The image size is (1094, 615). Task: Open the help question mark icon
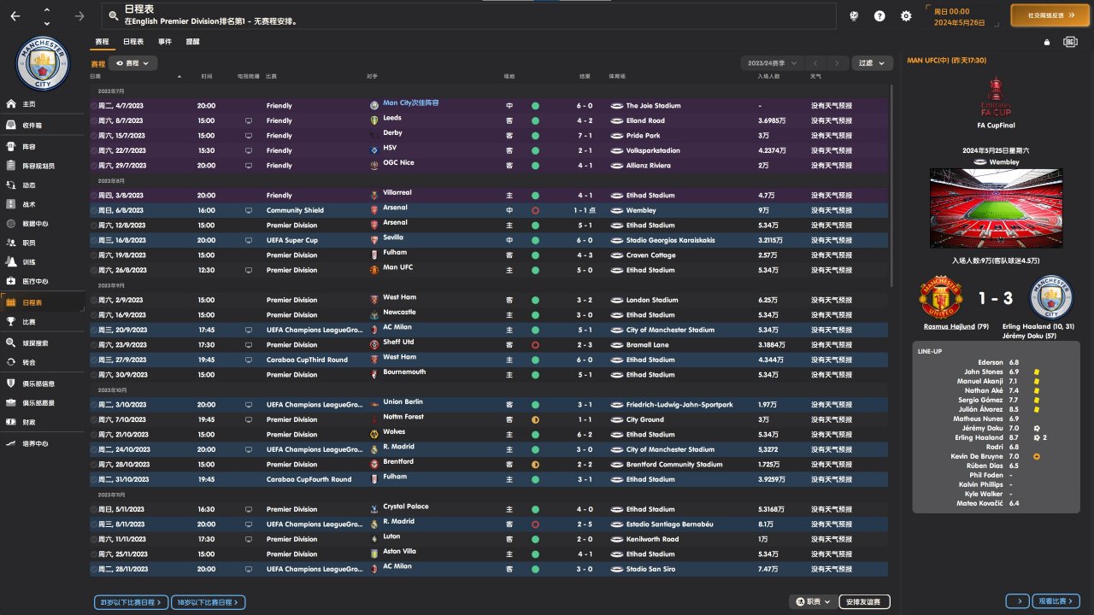point(879,15)
